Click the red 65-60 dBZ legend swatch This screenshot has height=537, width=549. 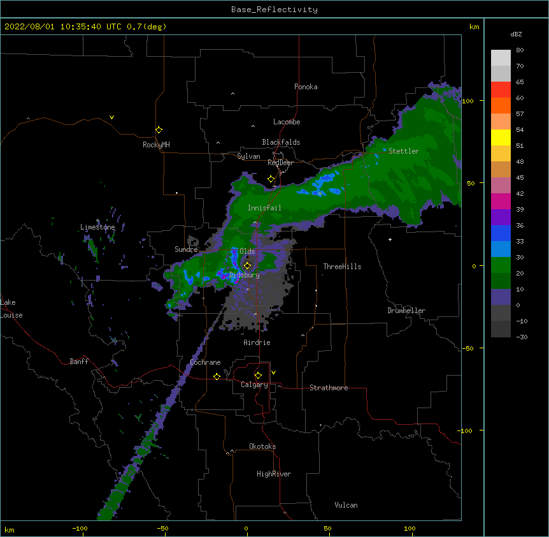point(501,90)
